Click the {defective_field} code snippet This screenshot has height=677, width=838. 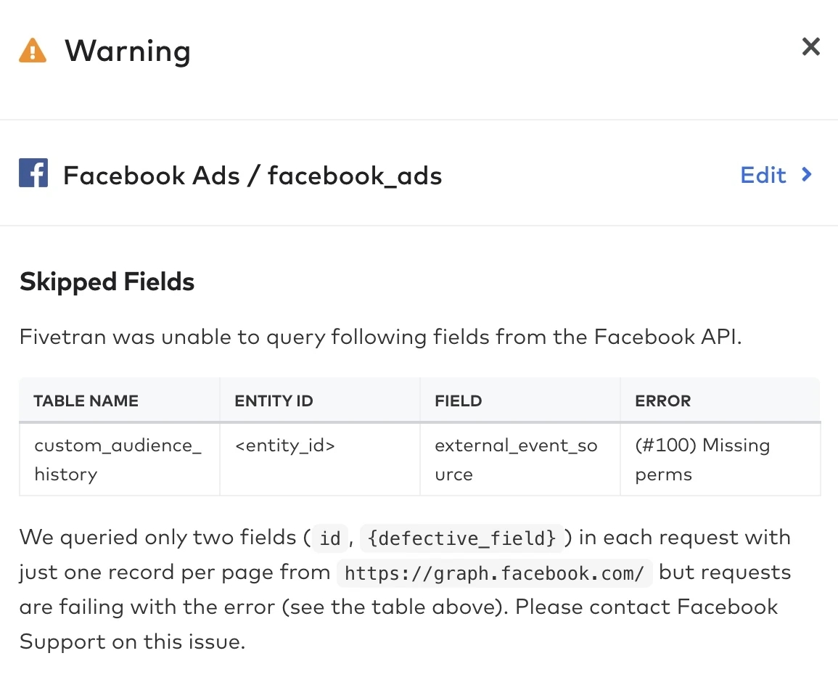(x=461, y=538)
